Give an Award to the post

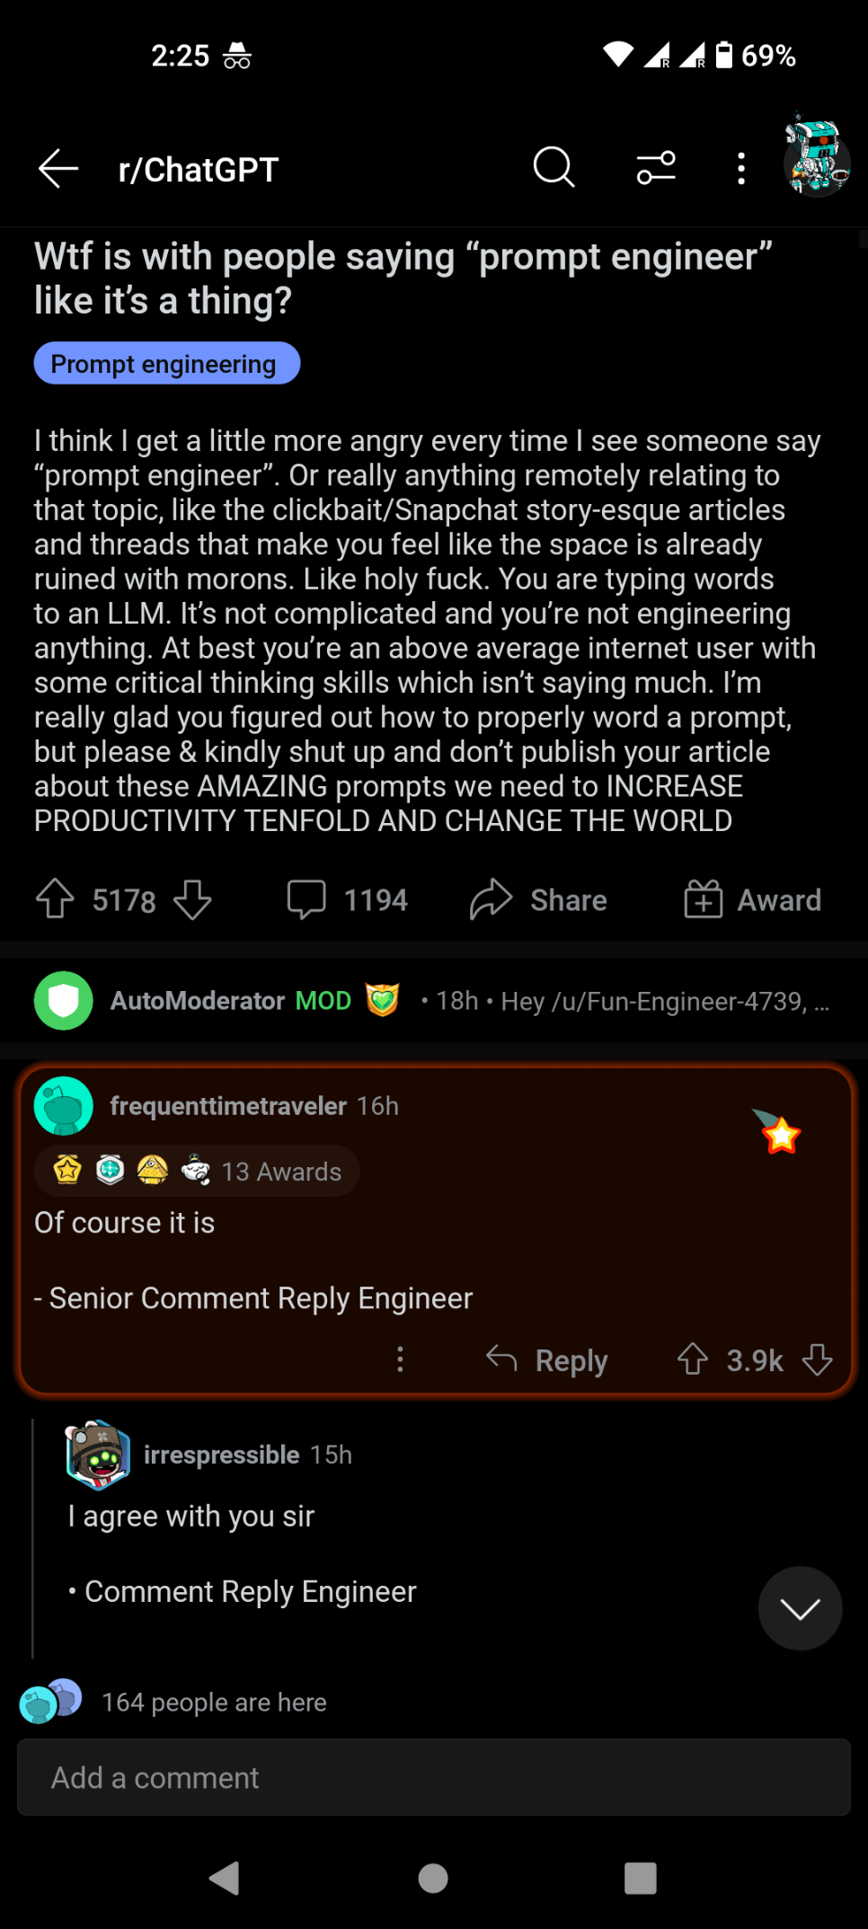tap(753, 899)
